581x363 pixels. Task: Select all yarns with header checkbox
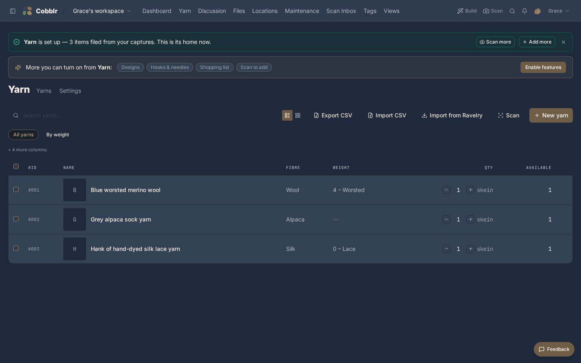[16, 166]
